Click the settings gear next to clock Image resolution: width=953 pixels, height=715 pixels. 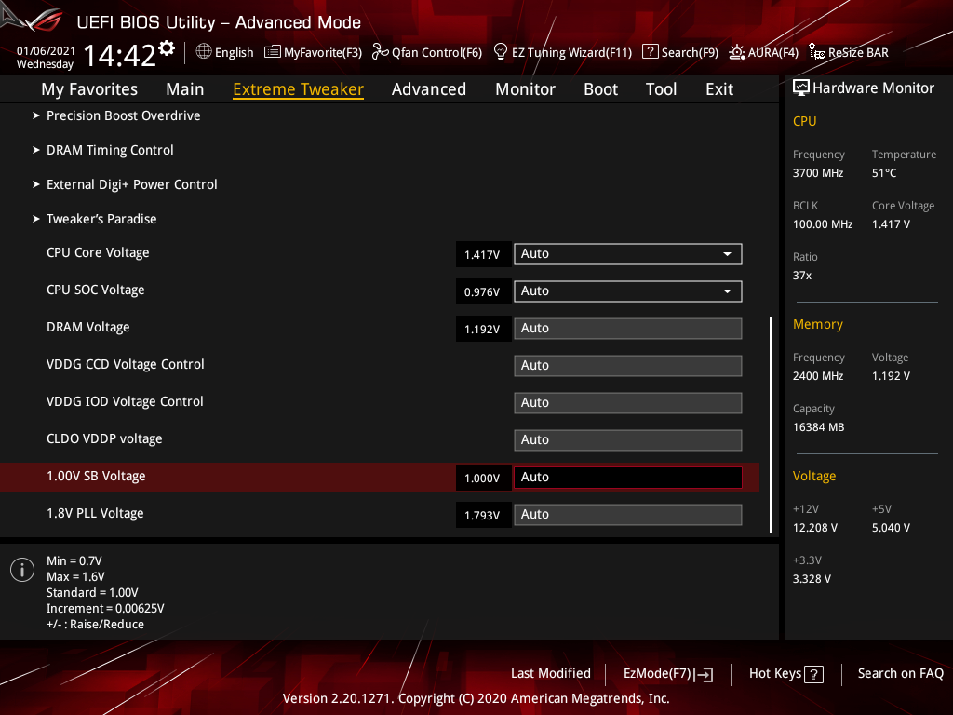pos(167,47)
